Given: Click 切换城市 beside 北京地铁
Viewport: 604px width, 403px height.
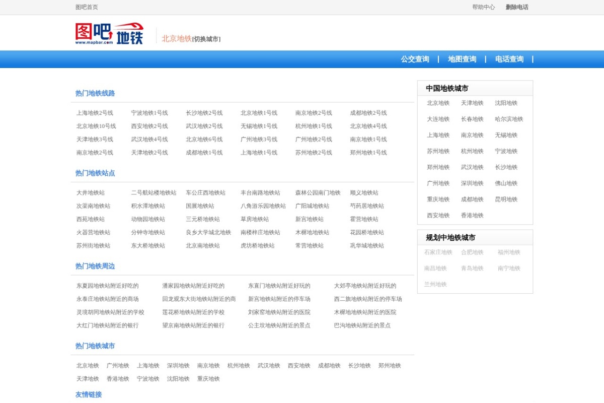Looking at the screenshot, I should (206, 39).
